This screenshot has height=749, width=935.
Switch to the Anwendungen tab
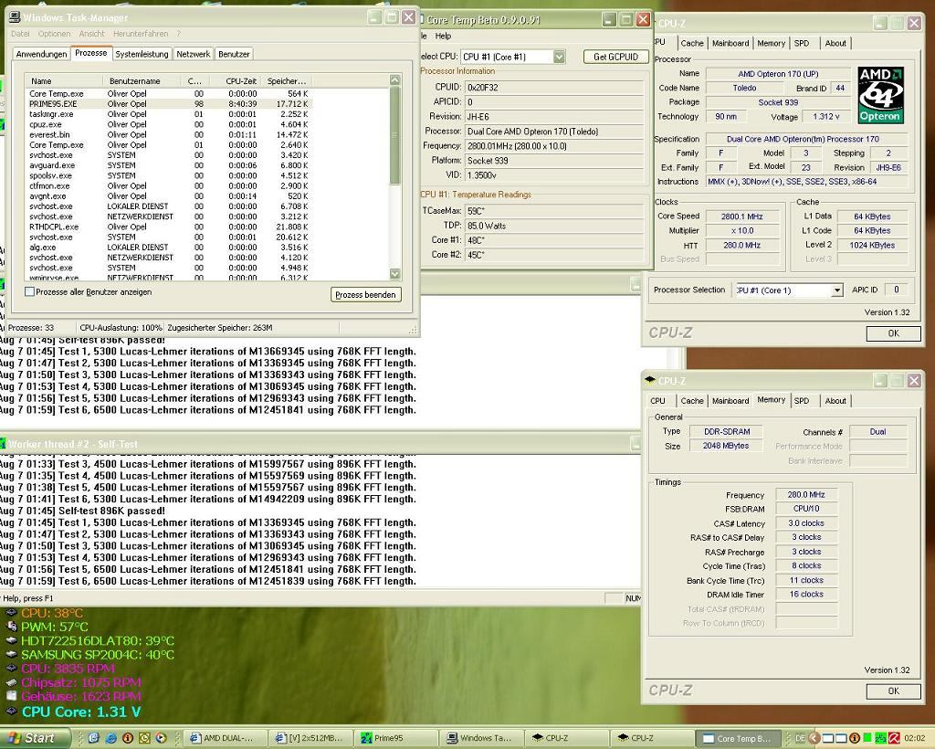coord(41,54)
